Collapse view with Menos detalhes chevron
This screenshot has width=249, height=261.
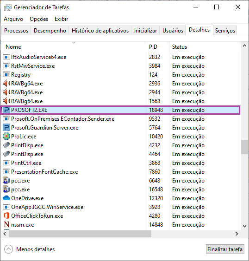click(x=8, y=249)
